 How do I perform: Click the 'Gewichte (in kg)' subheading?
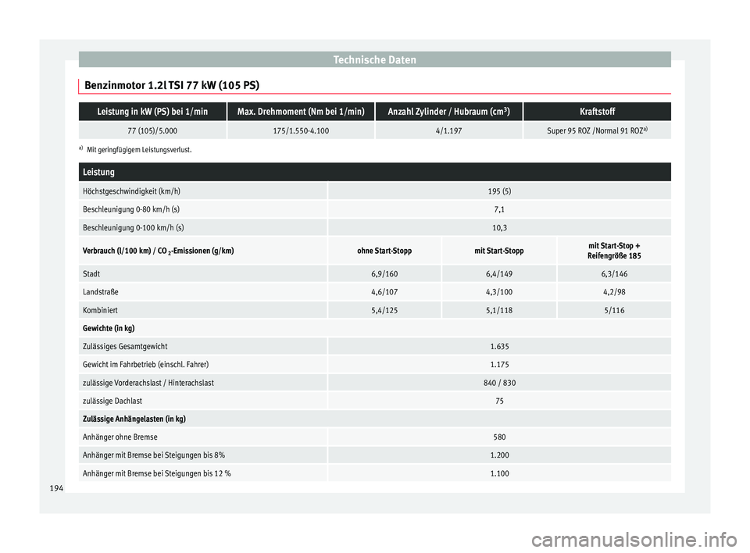click(x=109, y=328)
